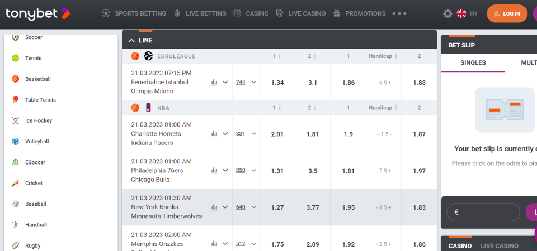Bet on Indiana Pacers at 1.81 moneyline
Viewport: 537px width, 251px height.
(313, 134)
